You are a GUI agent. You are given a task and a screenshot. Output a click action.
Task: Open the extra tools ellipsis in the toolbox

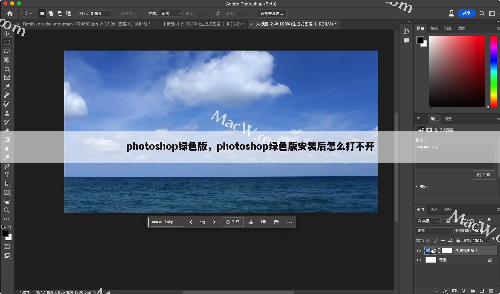pyautogui.click(x=7, y=219)
